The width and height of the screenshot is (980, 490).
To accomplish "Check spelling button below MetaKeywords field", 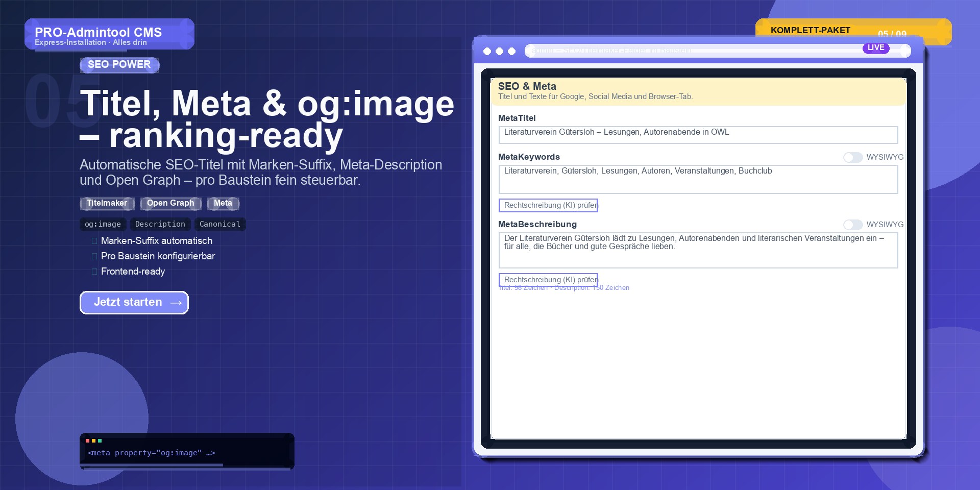I will (548, 205).
